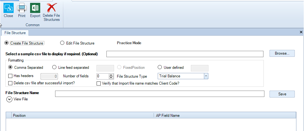Click the User defined separator text box
304x131 pixels.
pyautogui.click(x=200, y=68)
